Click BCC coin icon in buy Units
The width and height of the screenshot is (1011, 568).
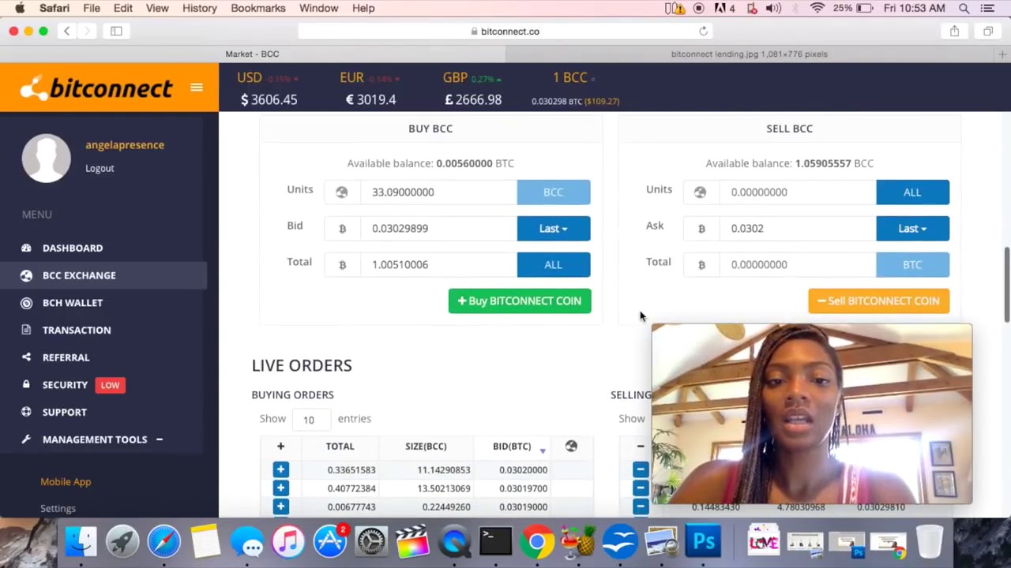point(342,192)
